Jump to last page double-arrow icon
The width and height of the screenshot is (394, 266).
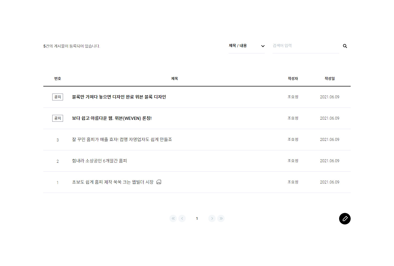(x=221, y=218)
